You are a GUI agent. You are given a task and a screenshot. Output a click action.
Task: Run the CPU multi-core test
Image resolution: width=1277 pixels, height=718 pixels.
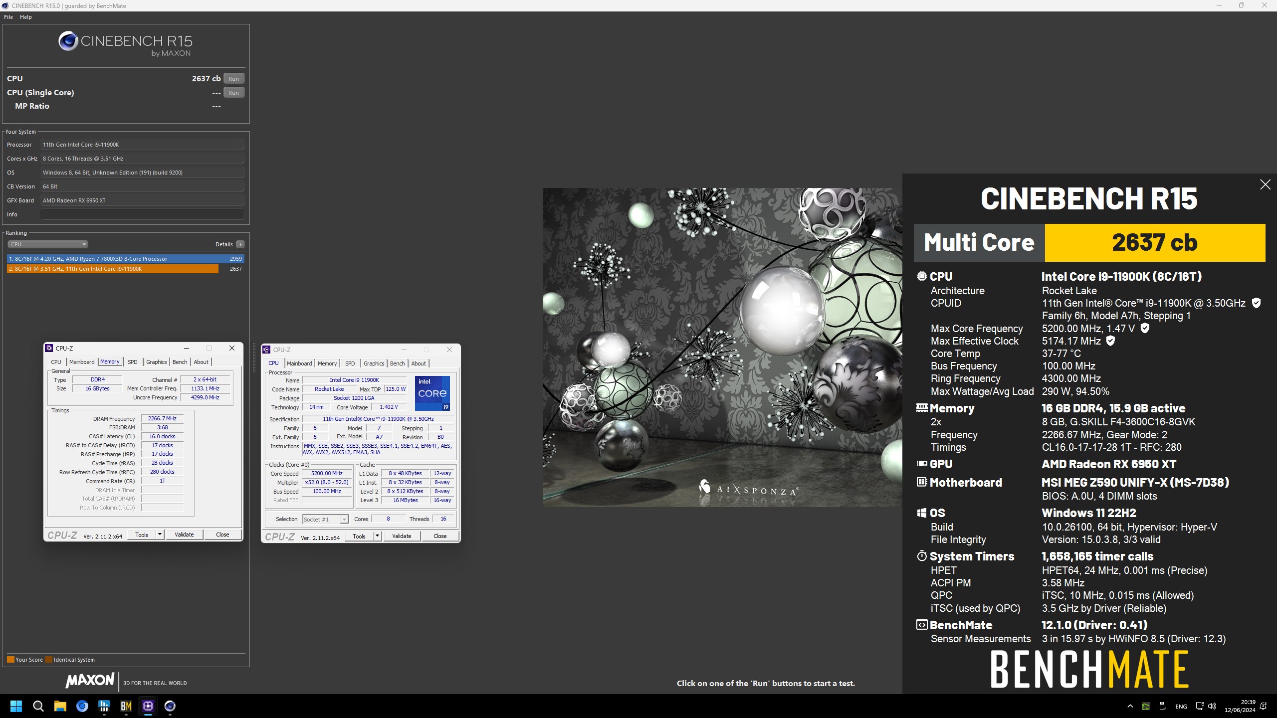(233, 79)
